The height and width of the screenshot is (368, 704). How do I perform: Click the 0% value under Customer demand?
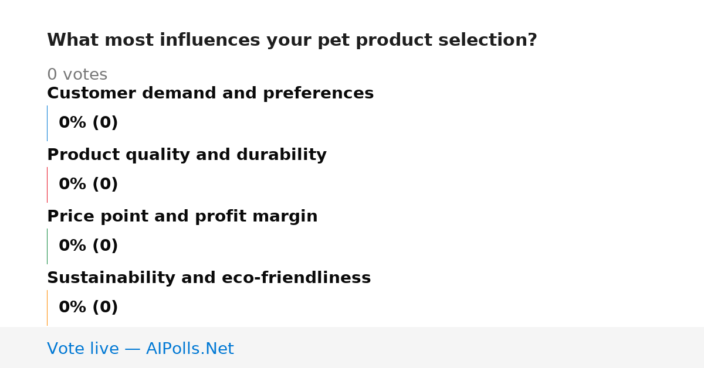click(x=73, y=123)
